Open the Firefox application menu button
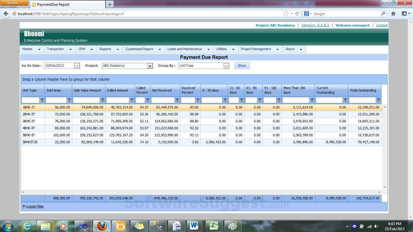Screen dimensions: 413x232 click(x=14, y=3)
